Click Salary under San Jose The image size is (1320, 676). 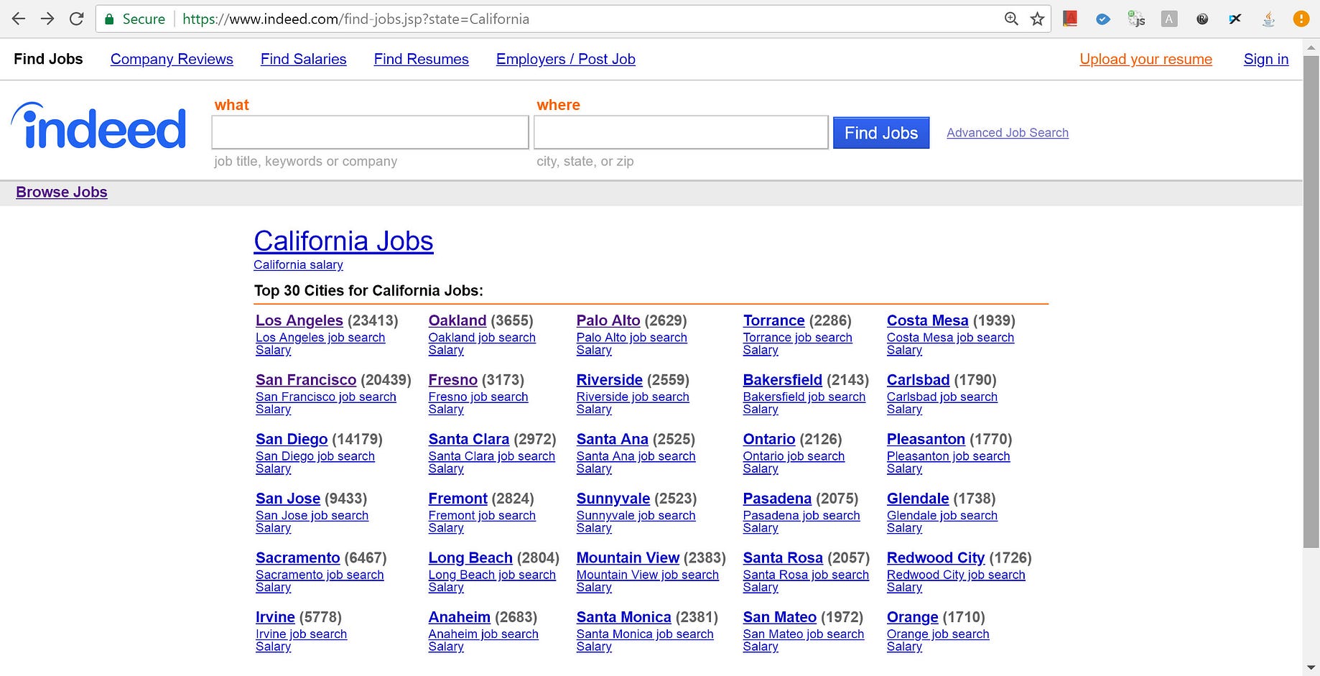click(274, 528)
